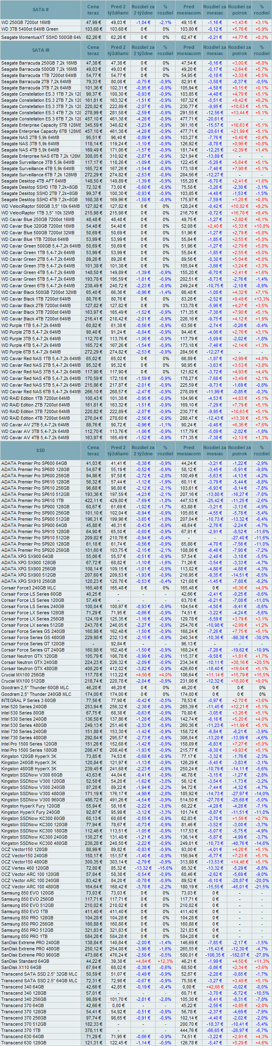The width and height of the screenshot is (272, 1046).
Task: Click 'ADATA Premier Pro SP610 1TB'
Action: (x=32, y=500)
